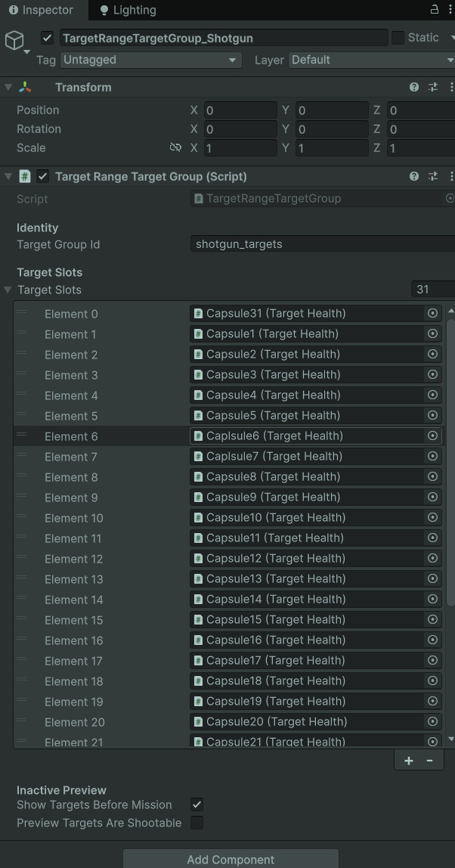Click the Target Group Id field
This screenshot has height=868, width=455.
[x=323, y=244]
